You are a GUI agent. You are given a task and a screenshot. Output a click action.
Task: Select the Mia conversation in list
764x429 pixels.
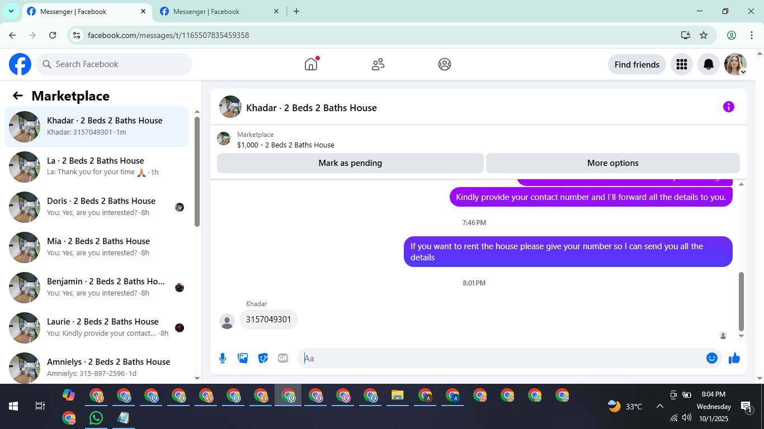97,247
